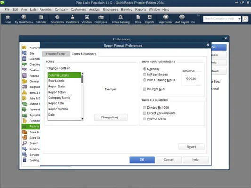Screen dimensions: 251x188
Task: Click font list scroll up arrow
Action: click(x=82, y=74)
